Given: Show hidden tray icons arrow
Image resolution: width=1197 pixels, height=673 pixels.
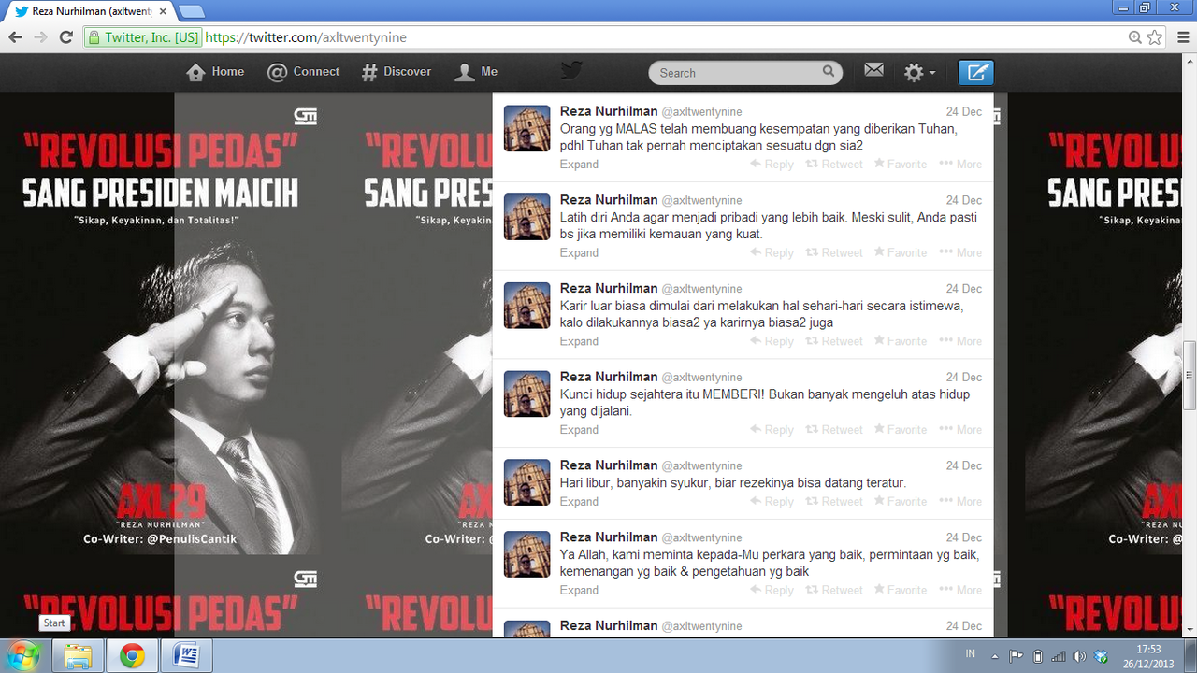Looking at the screenshot, I should (994, 656).
